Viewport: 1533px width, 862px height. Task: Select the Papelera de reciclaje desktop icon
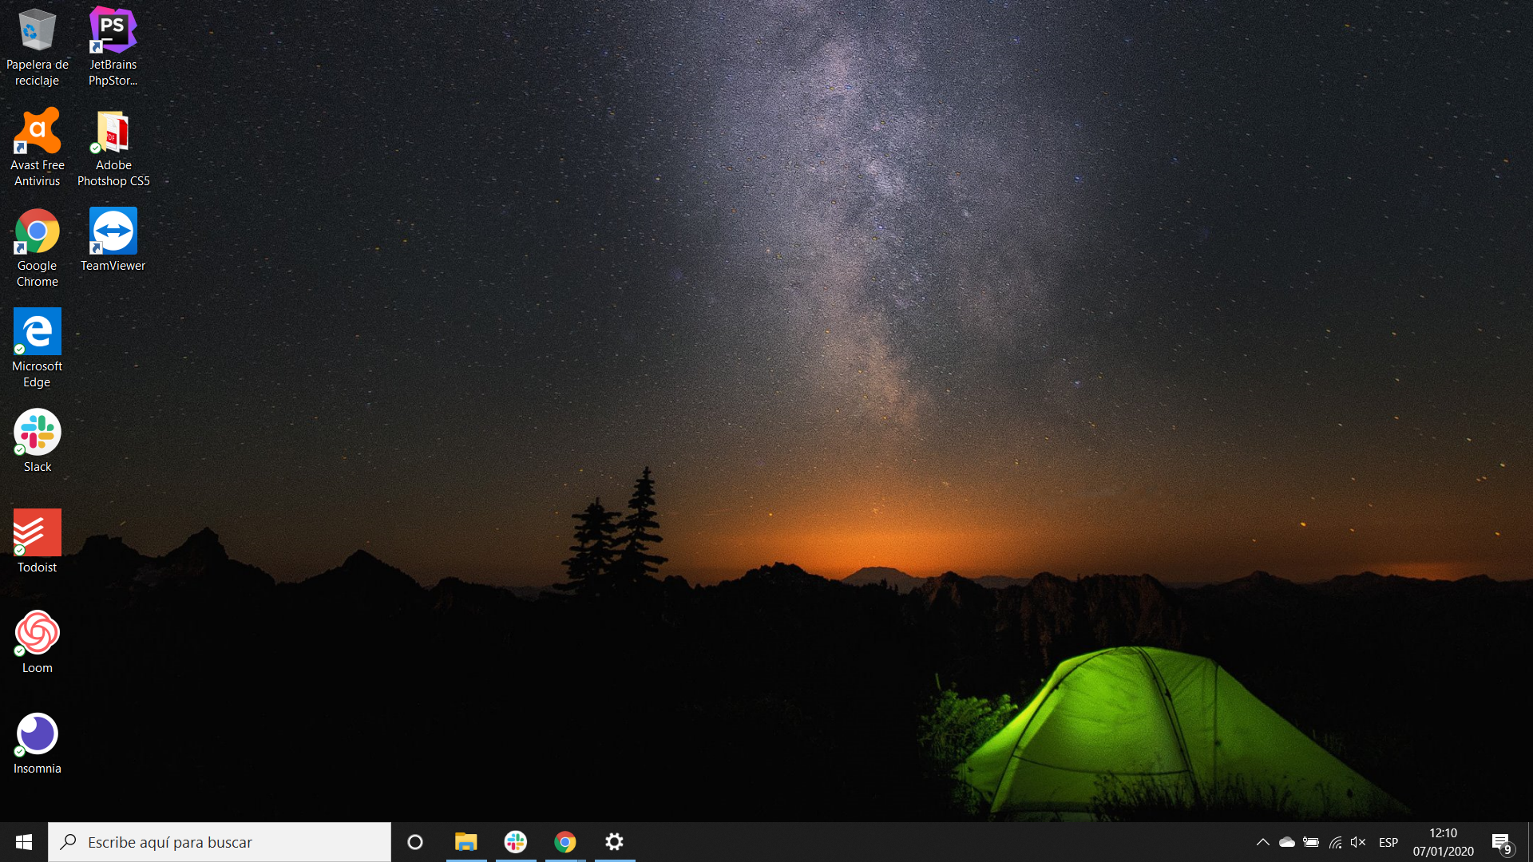[37, 48]
